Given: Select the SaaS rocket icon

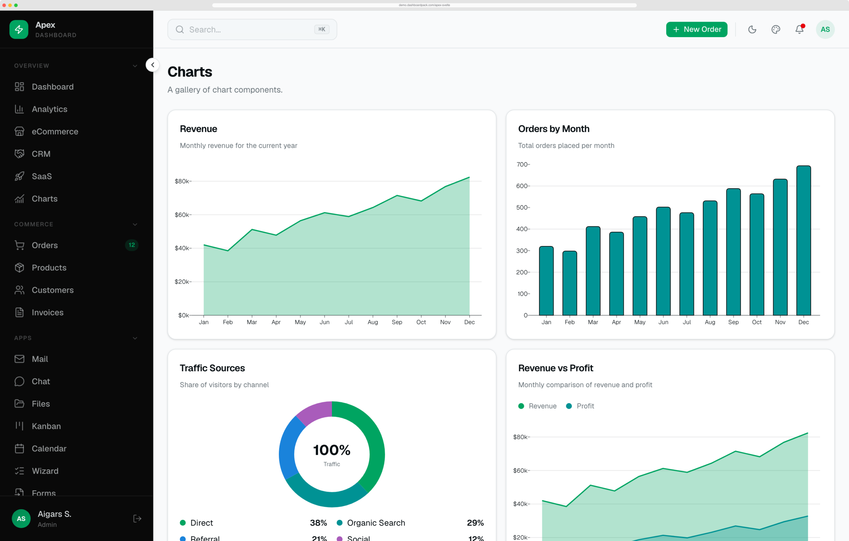Looking at the screenshot, I should (19, 176).
